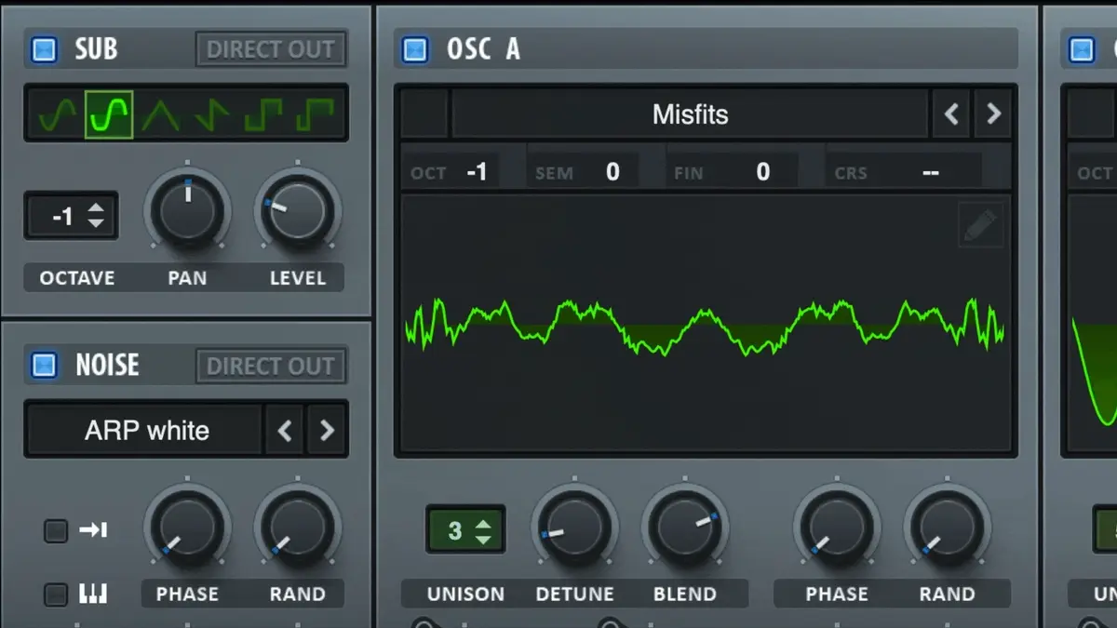Select the pulse wave shape in SUB
1117x628 pixels.
(315, 114)
